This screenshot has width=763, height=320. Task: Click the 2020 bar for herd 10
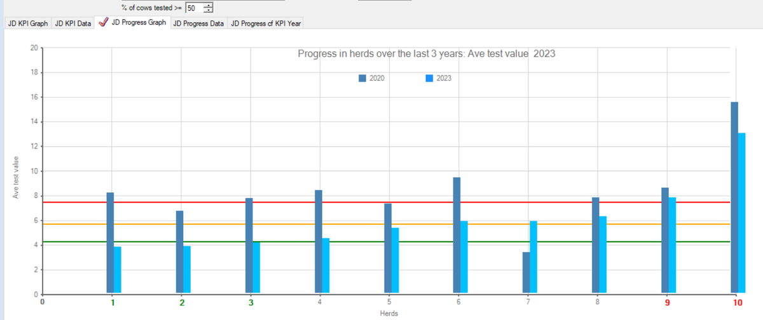coord(734,198)
